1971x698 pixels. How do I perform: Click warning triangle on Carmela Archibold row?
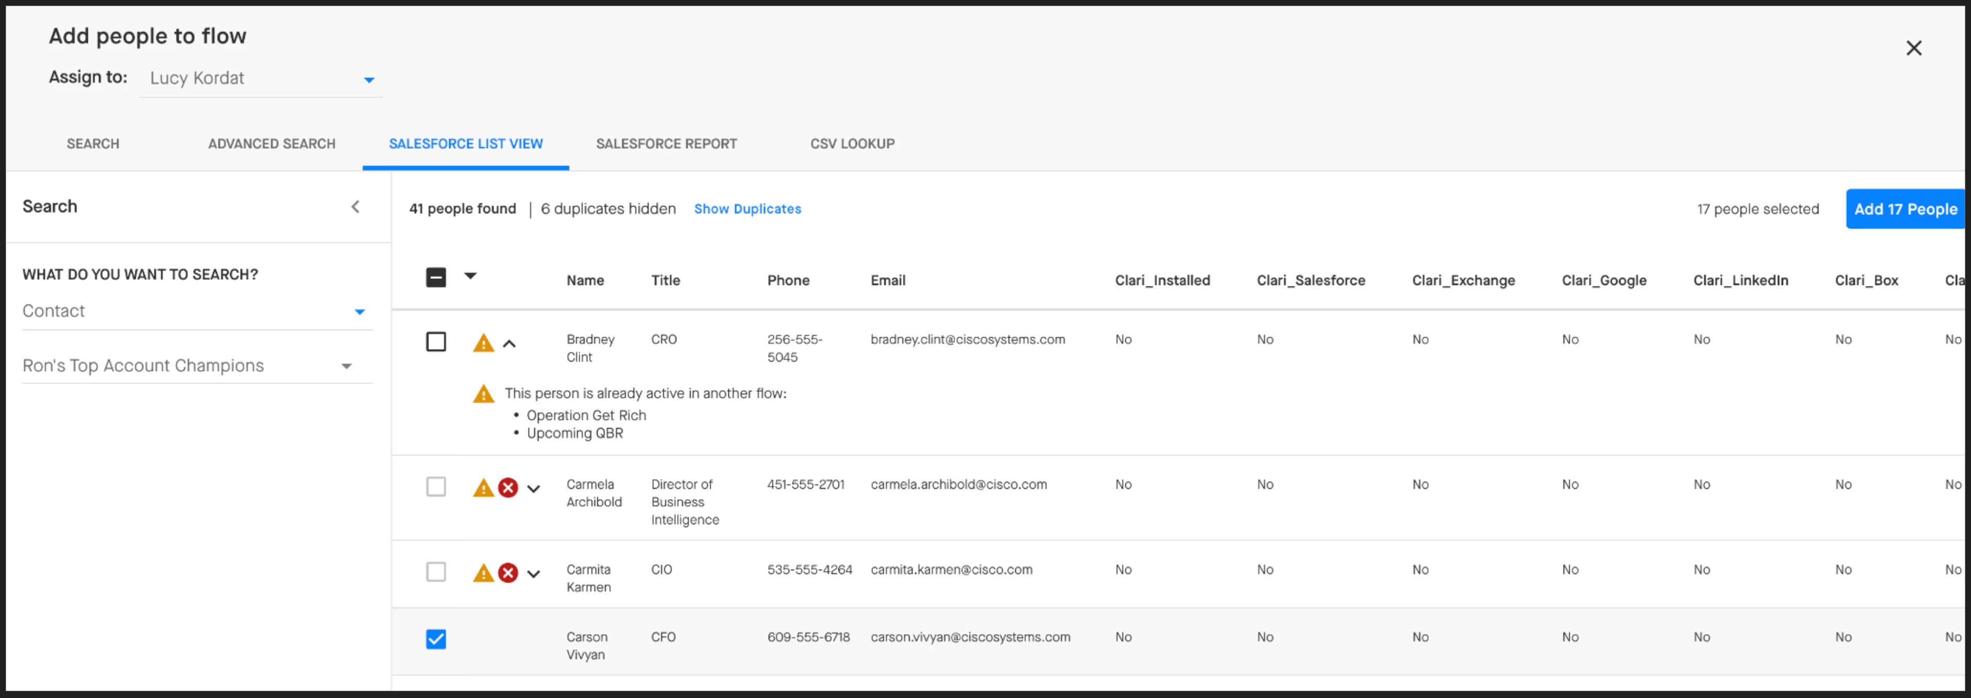coord(483,487)
